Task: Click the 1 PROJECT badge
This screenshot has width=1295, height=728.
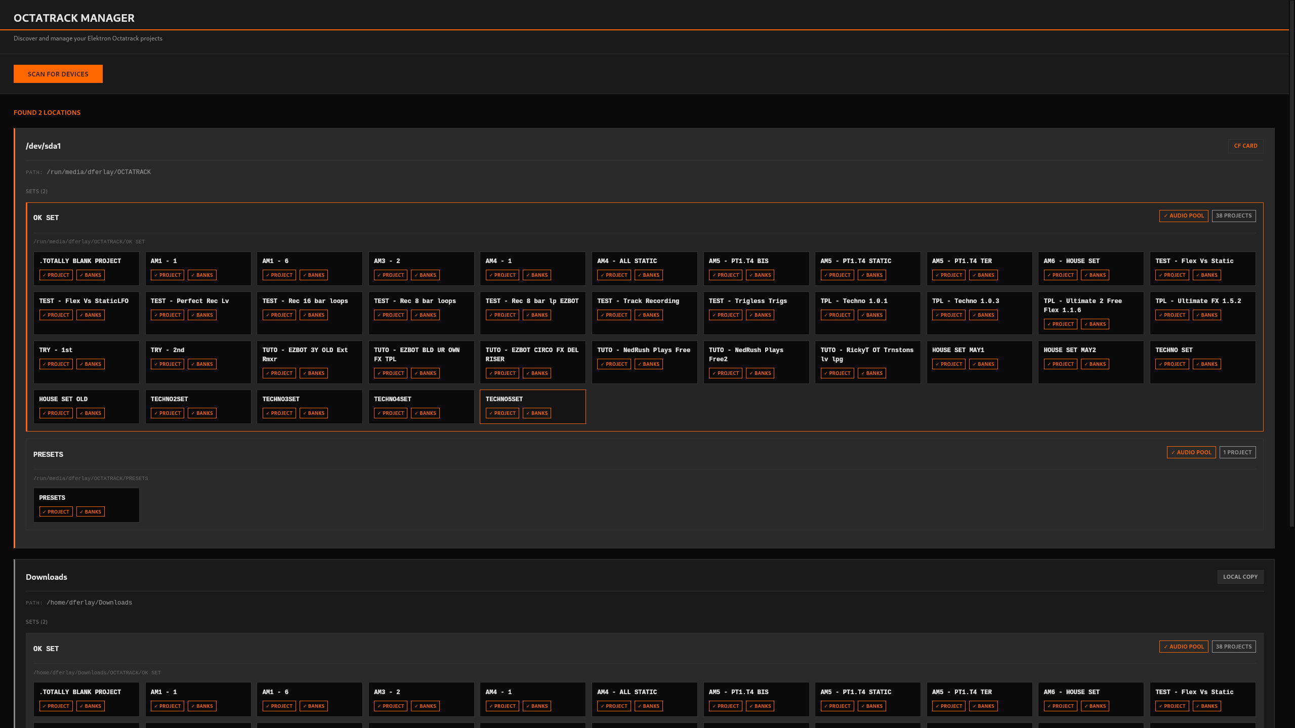Action: pos(1237,452)
